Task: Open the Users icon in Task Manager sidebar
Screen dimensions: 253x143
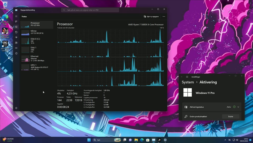Action: click(x=16, y=43)
